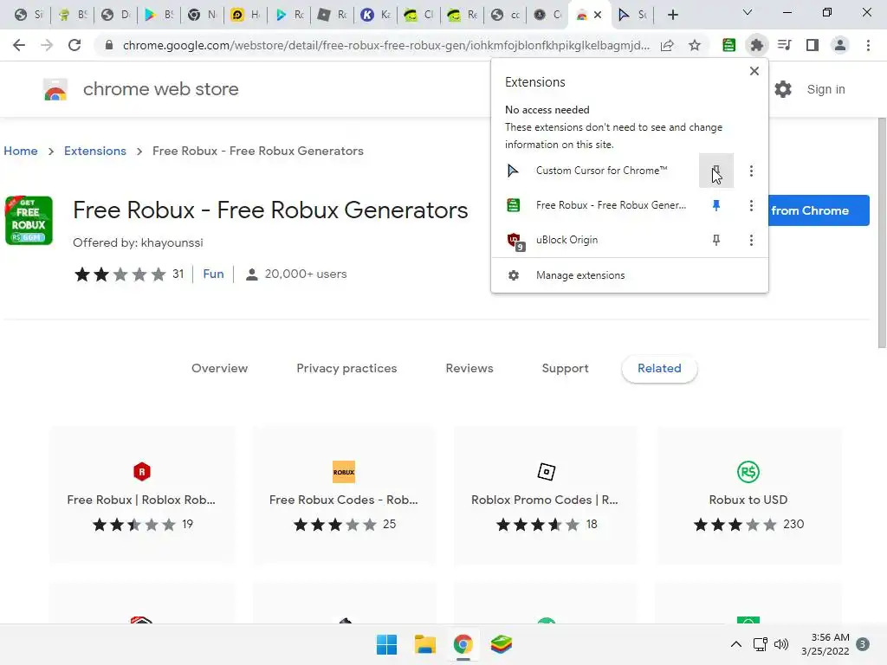Viewport: 887px width, 665px height.
Task: Reload the current page
Action: (74, 45)
